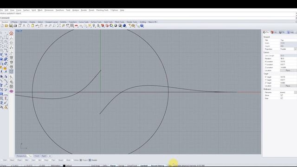Viewport: 297px width, 167px height.
Task: Switch to the Right viewport tab
Action: click(x=44, y=156)
